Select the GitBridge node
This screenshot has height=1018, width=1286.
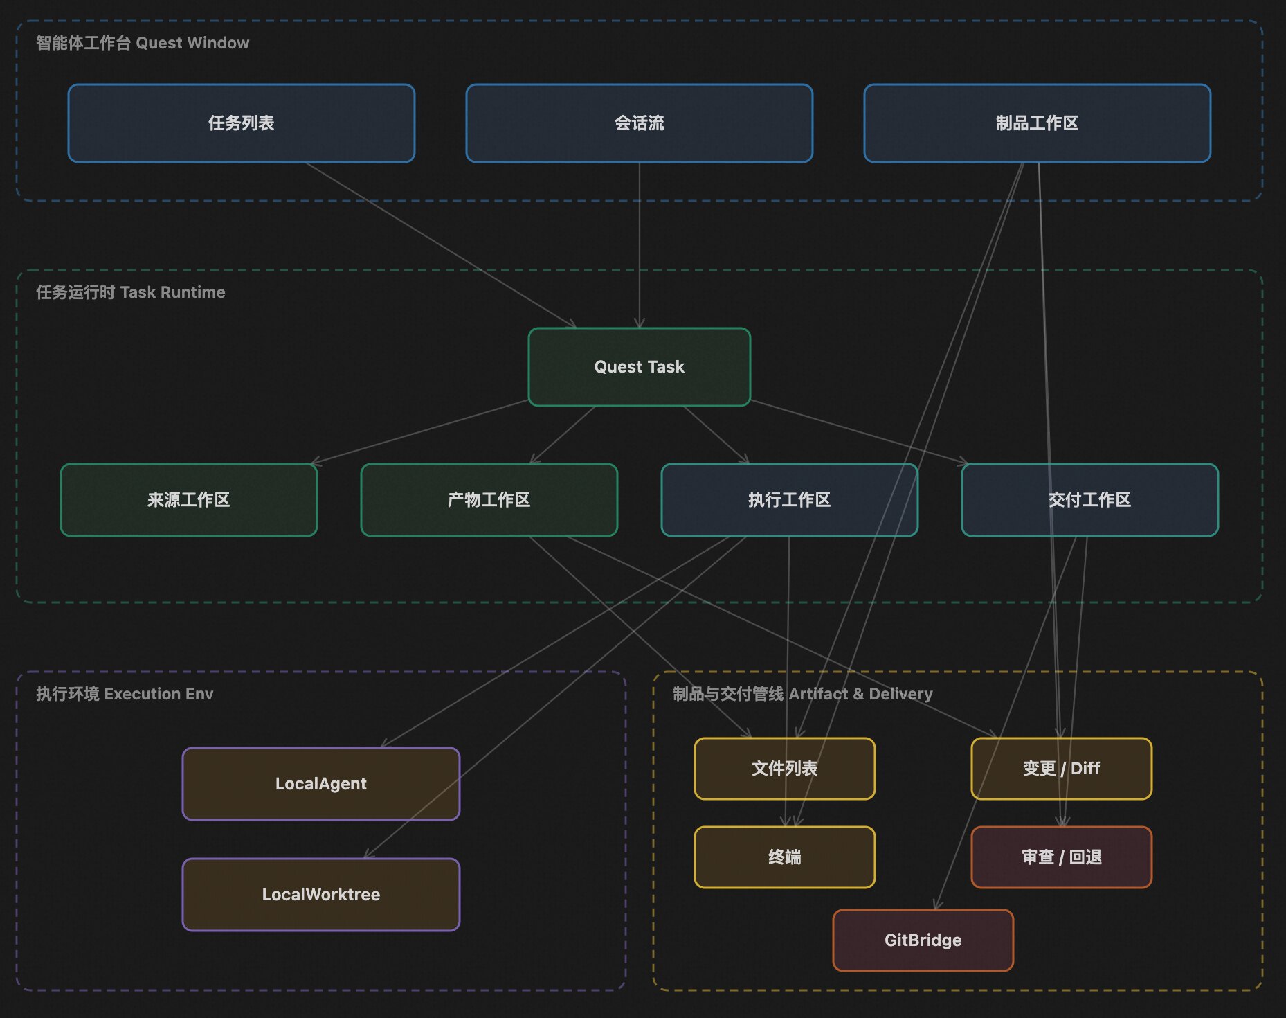pyautogui.click(x=923, y=940)
